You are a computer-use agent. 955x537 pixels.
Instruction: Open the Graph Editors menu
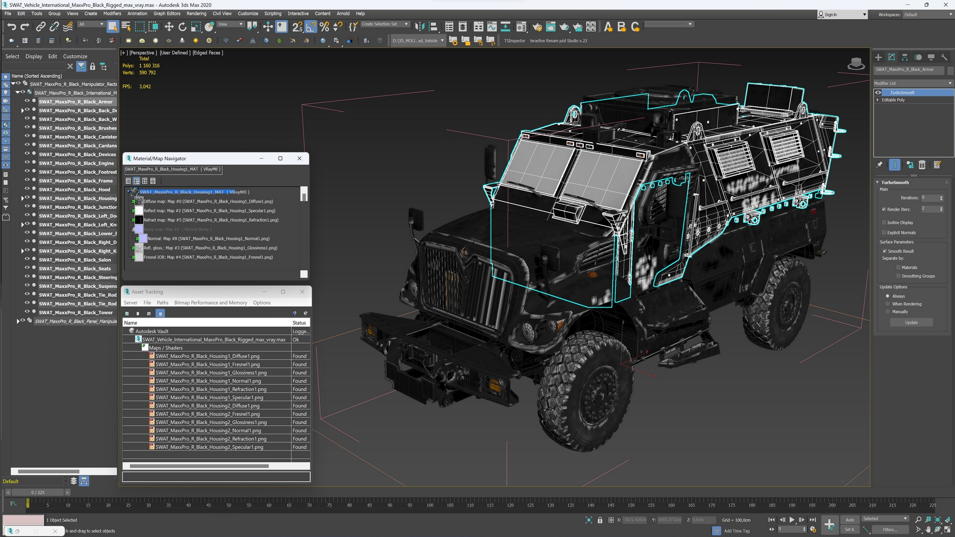pyautogui.click(x=167, y=13)
